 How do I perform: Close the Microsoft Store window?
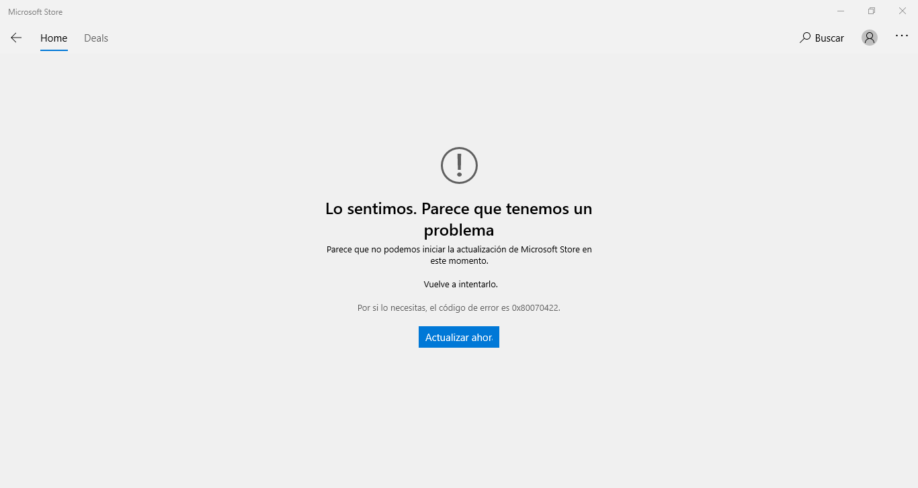pos(903,11)
